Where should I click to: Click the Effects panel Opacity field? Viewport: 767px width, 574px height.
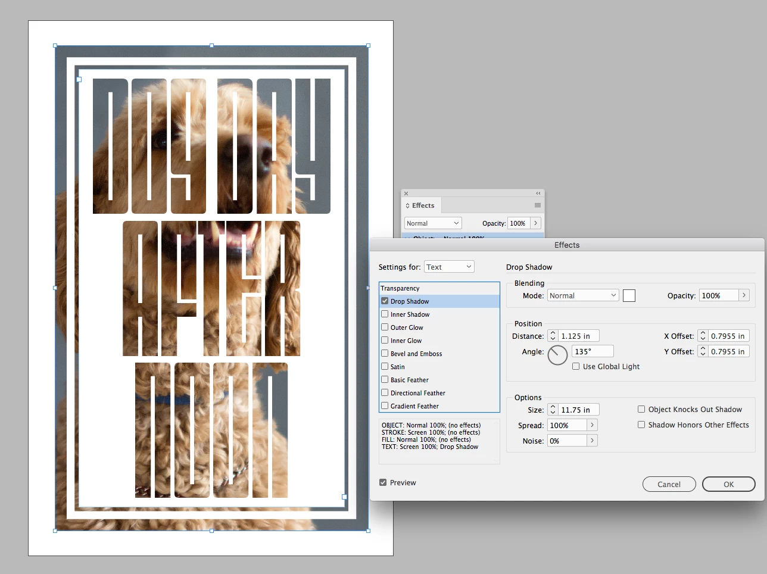pyautogui.click(x=519, y=223)
